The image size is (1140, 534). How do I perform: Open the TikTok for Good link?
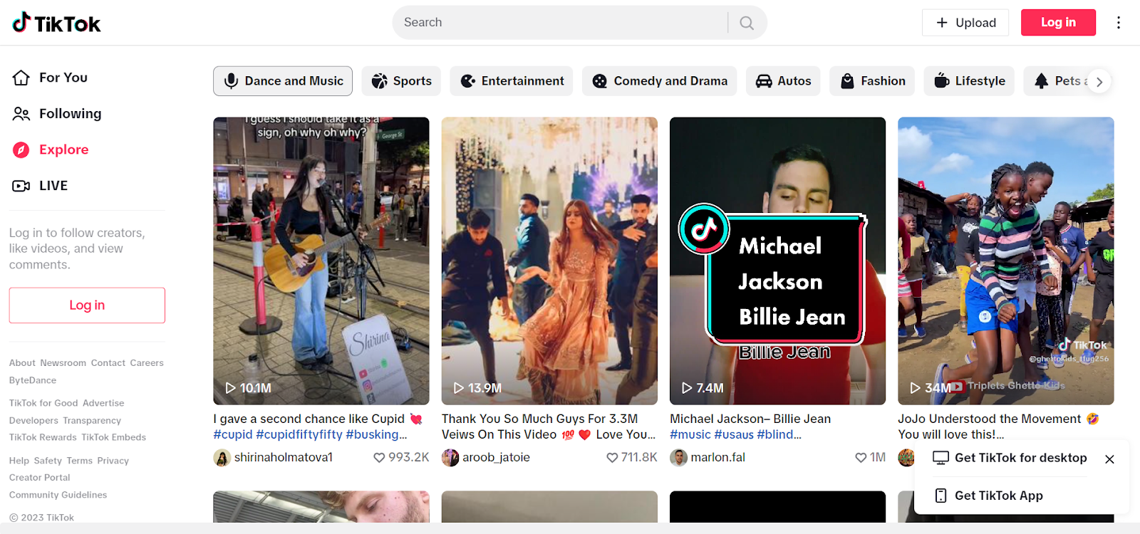[43, 403]
